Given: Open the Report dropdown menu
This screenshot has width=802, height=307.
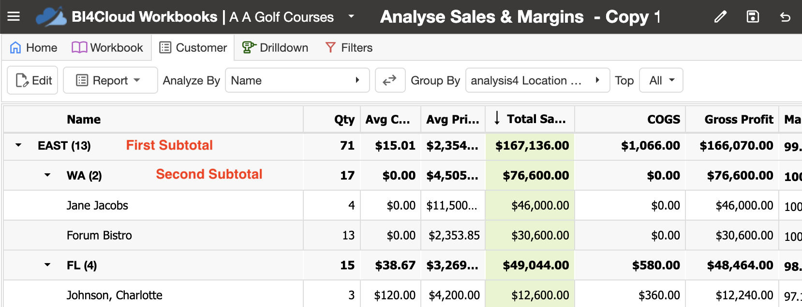Looking at the screenshot, I should click(110, 80).
